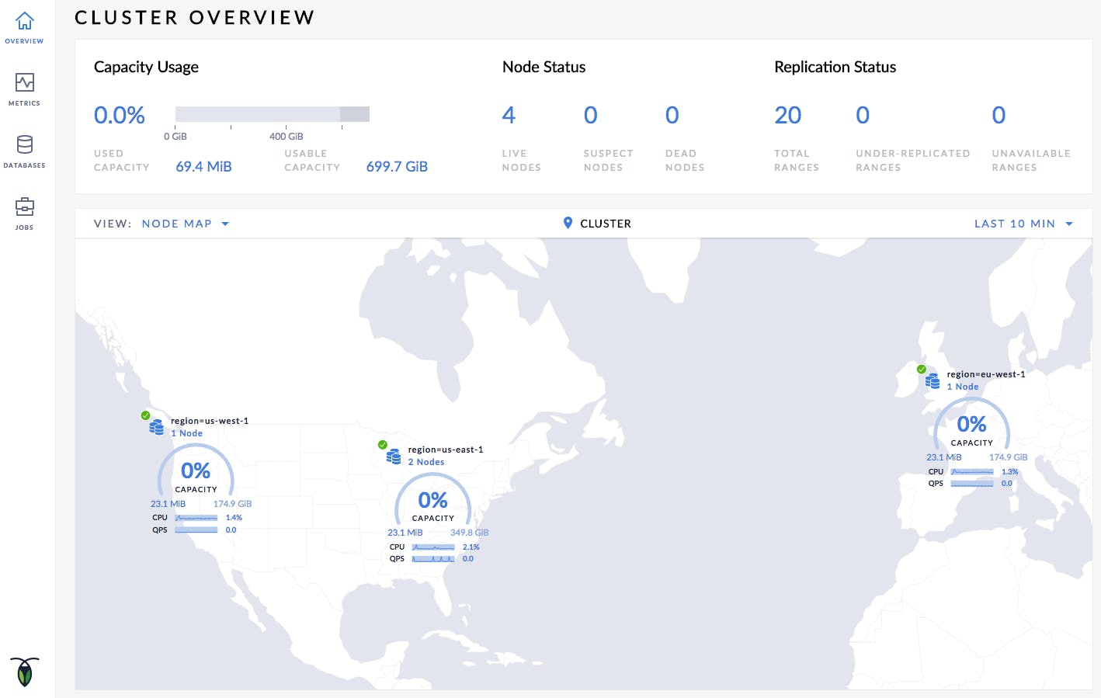1101x698 pixels.
Task: Click the caret next to Last 10 Min
Action: click(x=1069, y=224)
